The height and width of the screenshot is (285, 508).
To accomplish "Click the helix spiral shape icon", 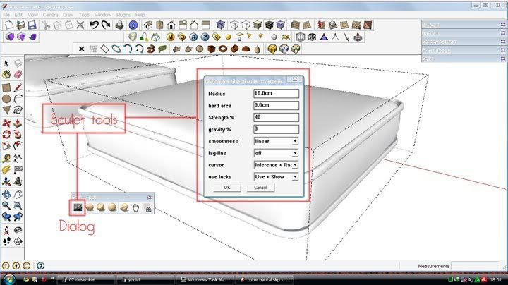I will [x=151, y=49].
